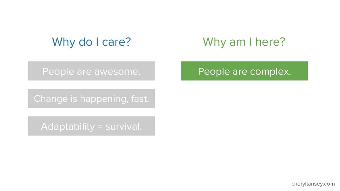
Task: Click the 'Why do I care?' heading
Action: tap(91, 42)
